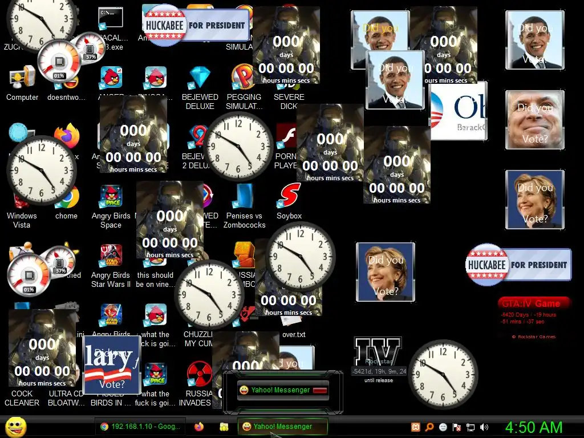Viewport: 584px width, 438px height.
Task: Open the Soybox desktop icon
Action: pos(289,195)
